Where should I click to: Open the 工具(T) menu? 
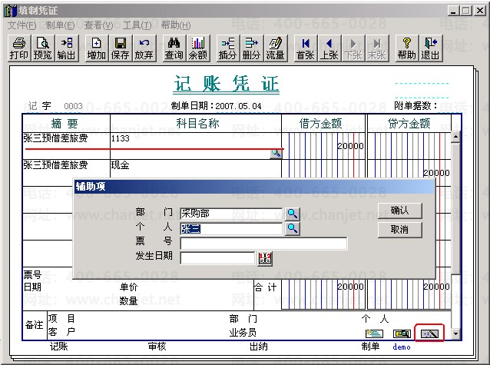pos(137,25)
